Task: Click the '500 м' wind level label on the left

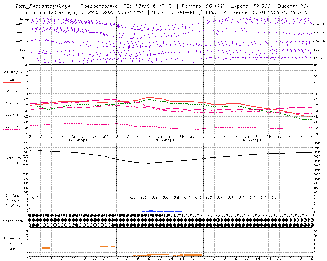Action: 24,50
